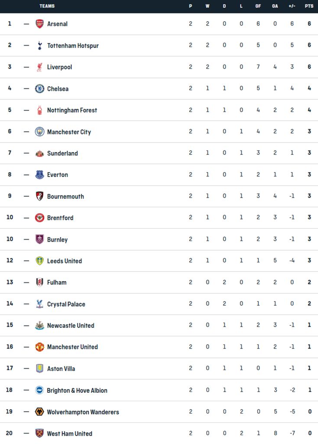
Task: Click the +/- goal difference header
Action: click(x=292, y=6)
